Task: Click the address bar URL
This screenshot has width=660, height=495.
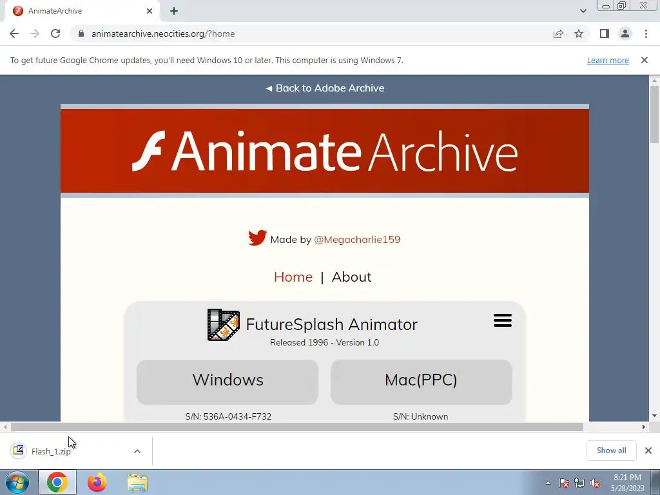Action: pyautogui.click(x=163, y=34)
